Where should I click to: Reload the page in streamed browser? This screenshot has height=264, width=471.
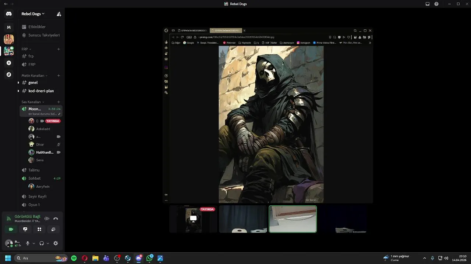coord(182,37)
